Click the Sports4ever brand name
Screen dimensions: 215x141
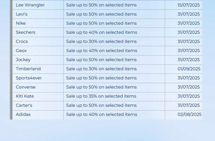tap(29, 78)
